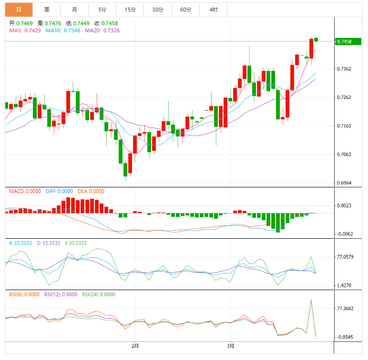Screen dimensions: 368x360
Task: Click the 0.6964 price axis label
Action: tap(344, 183)
